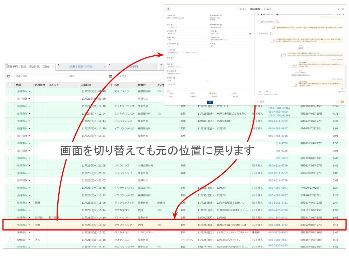The width and height of the screenshot is (349, 262).
Task: Open the calendar picker in the 入電日 field
Action: pyautogui.click(x=110, y=76)
